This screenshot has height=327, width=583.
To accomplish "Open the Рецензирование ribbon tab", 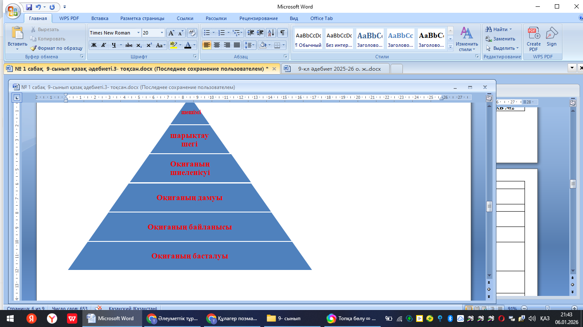I will pos(259,18).
